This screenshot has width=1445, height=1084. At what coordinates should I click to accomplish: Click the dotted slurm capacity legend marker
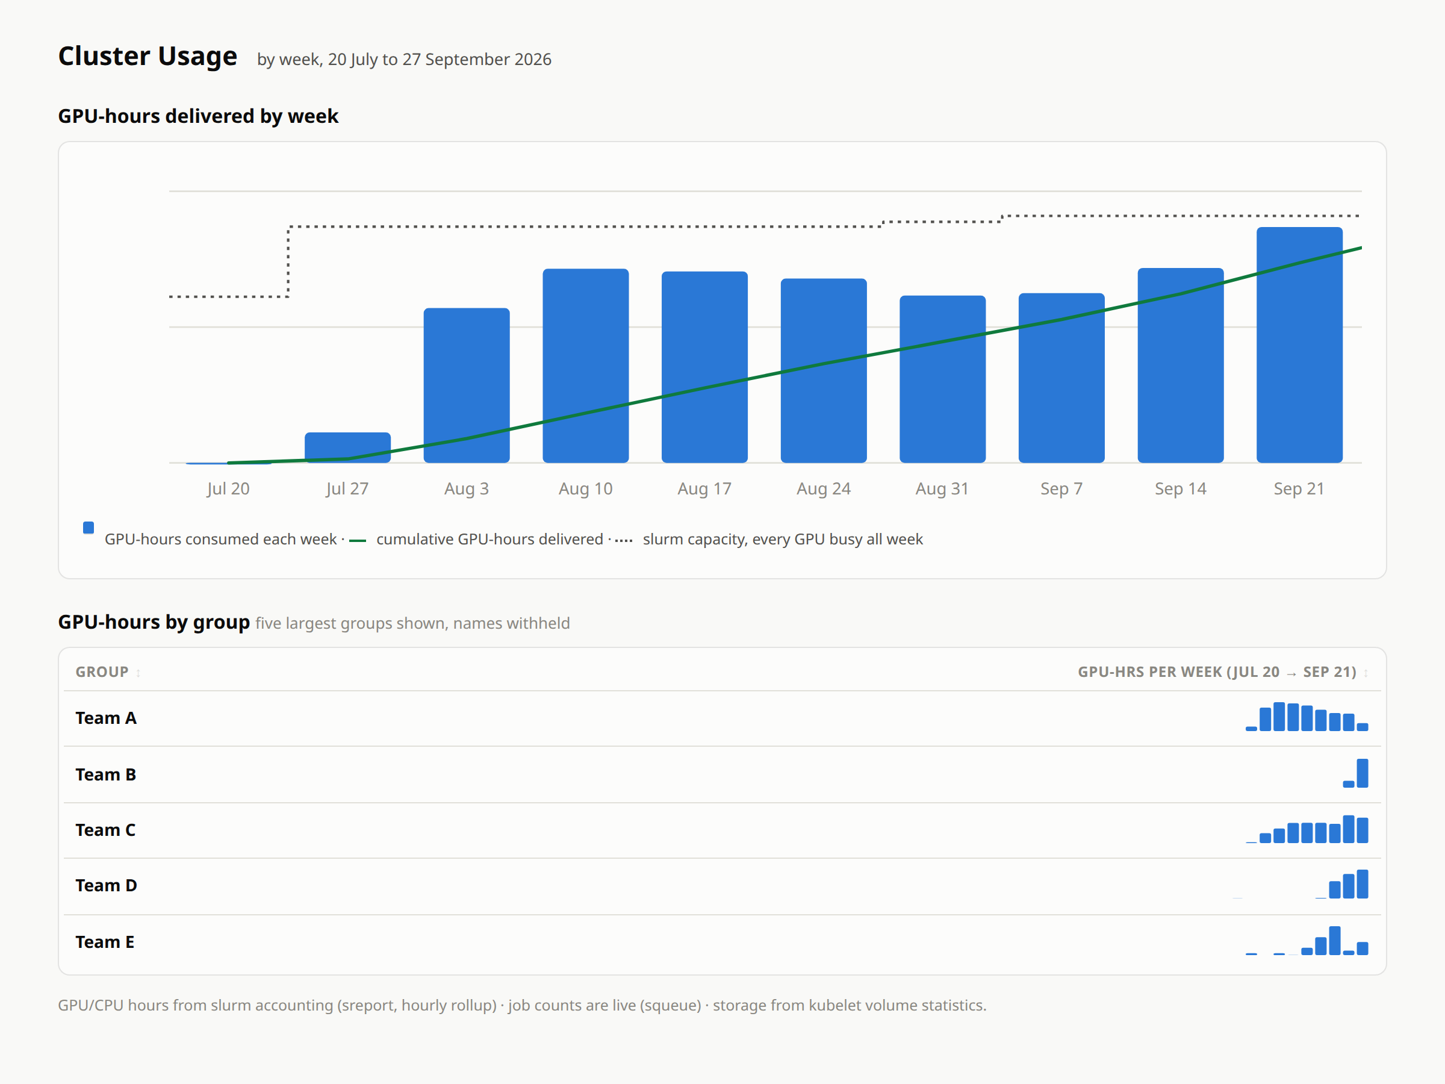(624, 540)
